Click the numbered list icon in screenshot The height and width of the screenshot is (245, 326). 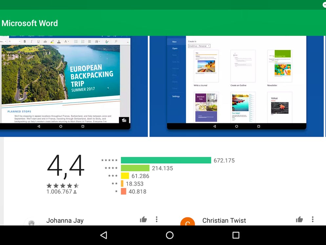pos(83,42)
